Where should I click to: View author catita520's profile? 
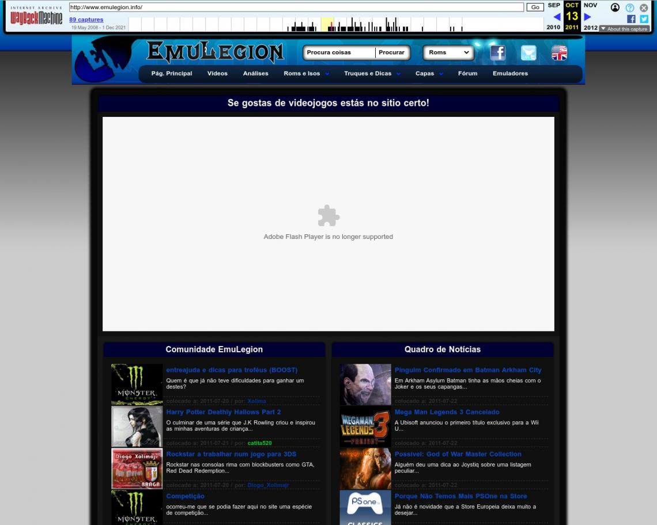[x=259, y=443]
